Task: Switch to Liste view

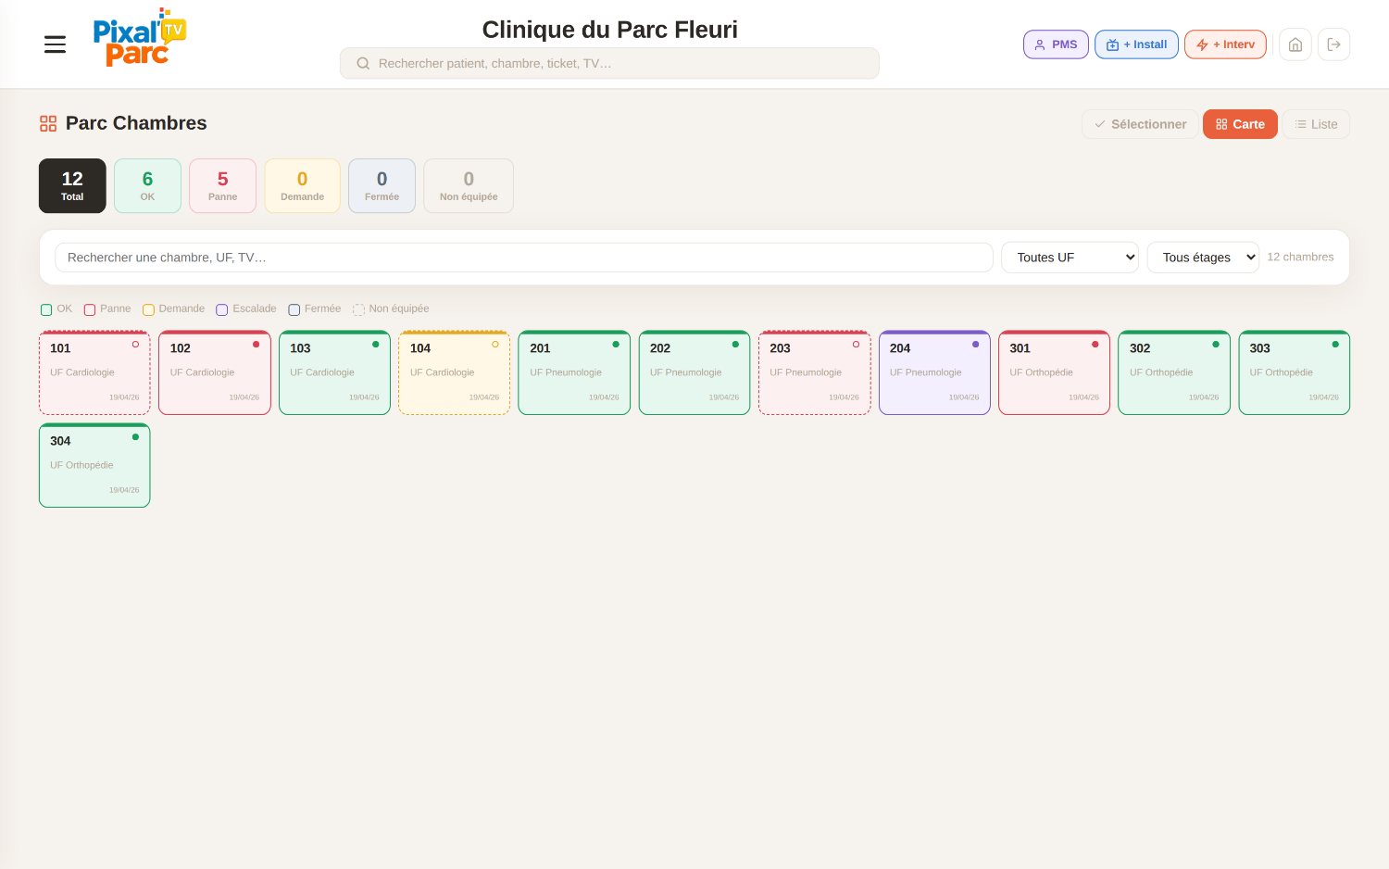Action: (1316, 124)
